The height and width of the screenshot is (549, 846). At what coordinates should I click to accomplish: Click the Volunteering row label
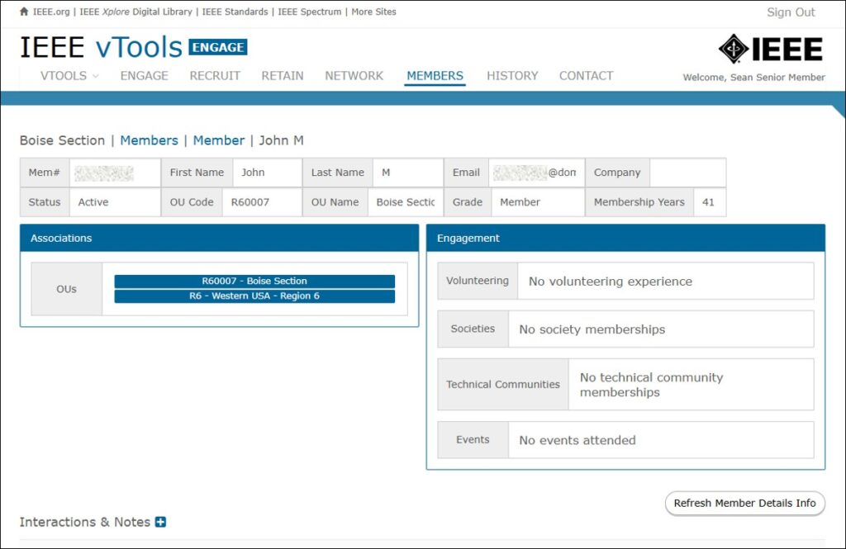478,281
